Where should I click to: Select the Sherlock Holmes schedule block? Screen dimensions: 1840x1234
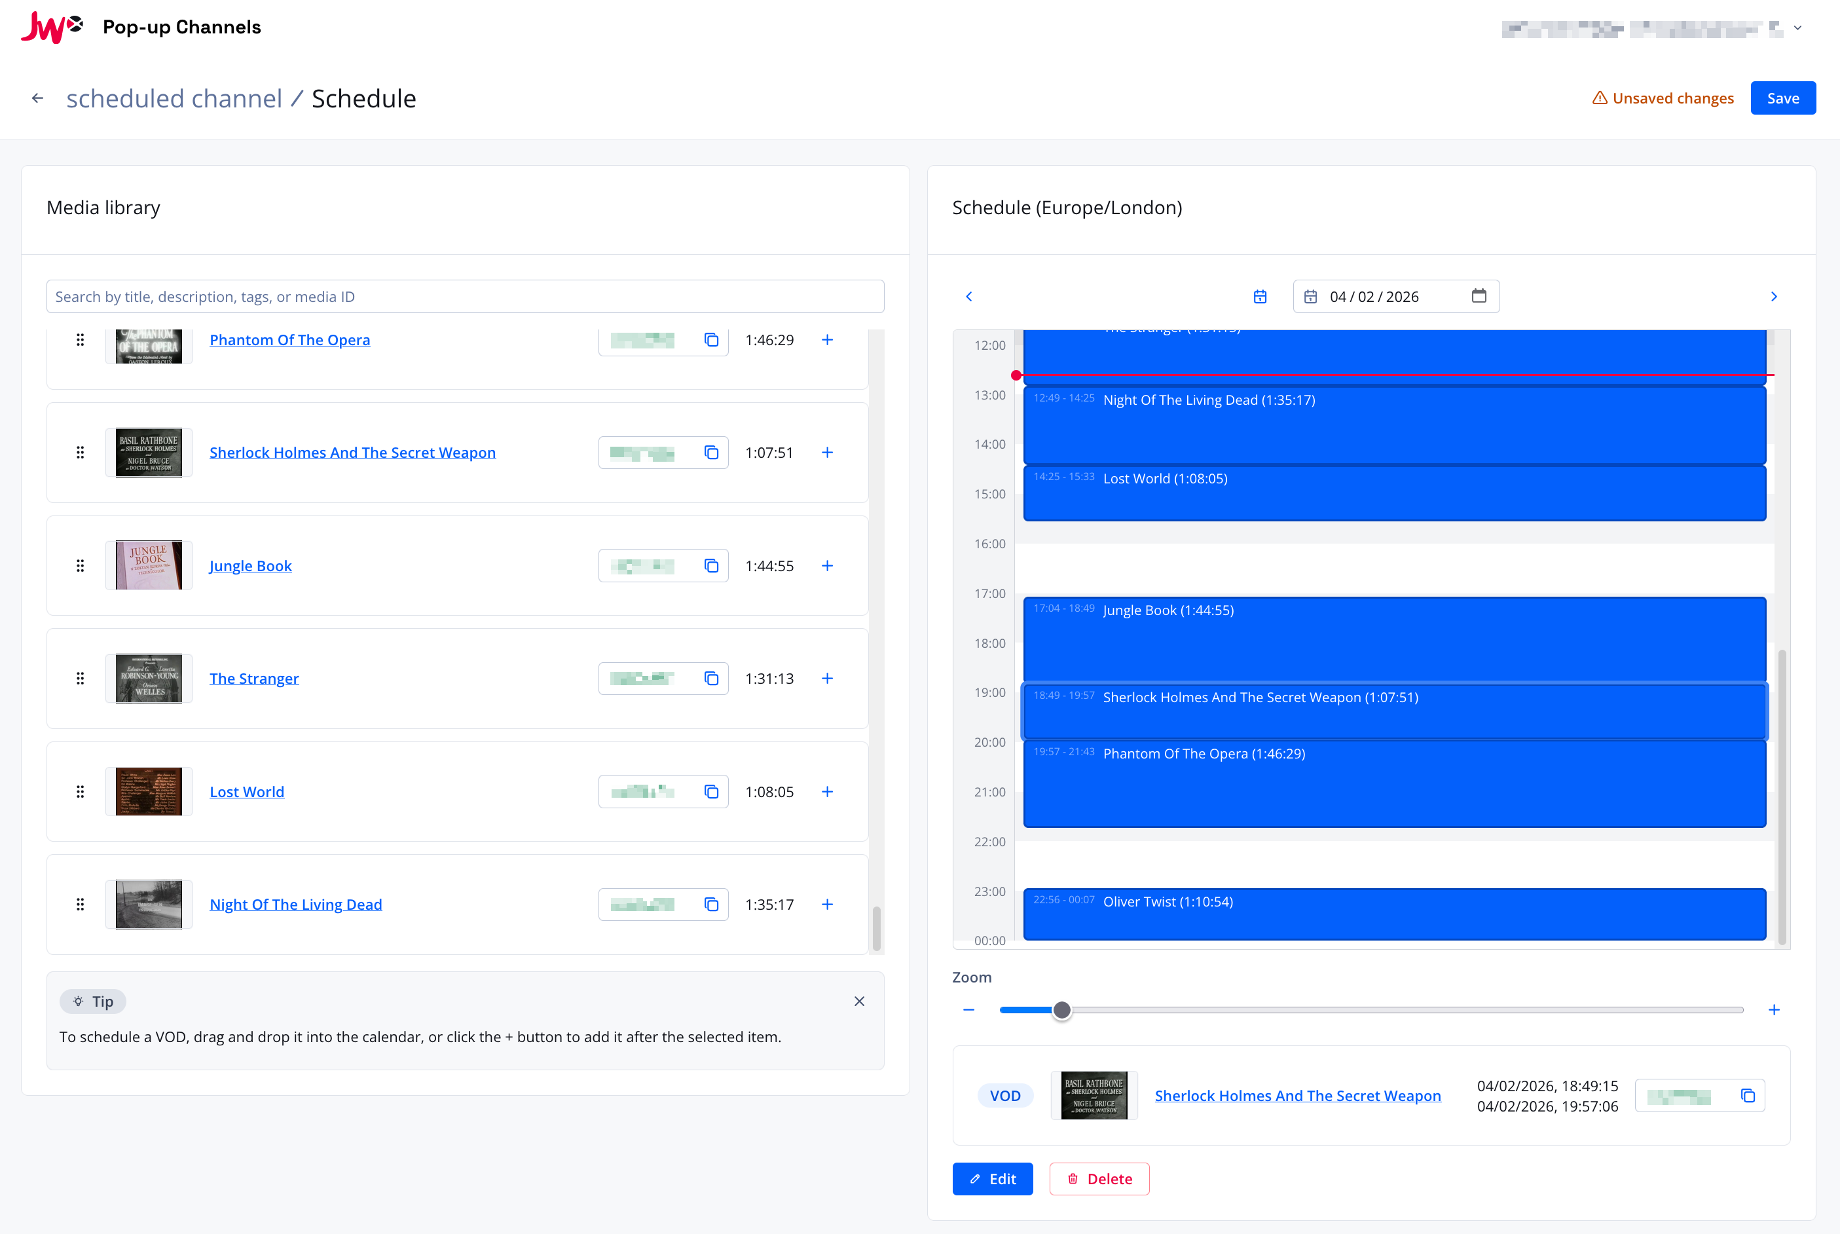click(1394, 711)
